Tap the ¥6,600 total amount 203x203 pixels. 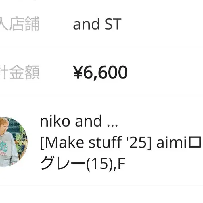(100, 72)
